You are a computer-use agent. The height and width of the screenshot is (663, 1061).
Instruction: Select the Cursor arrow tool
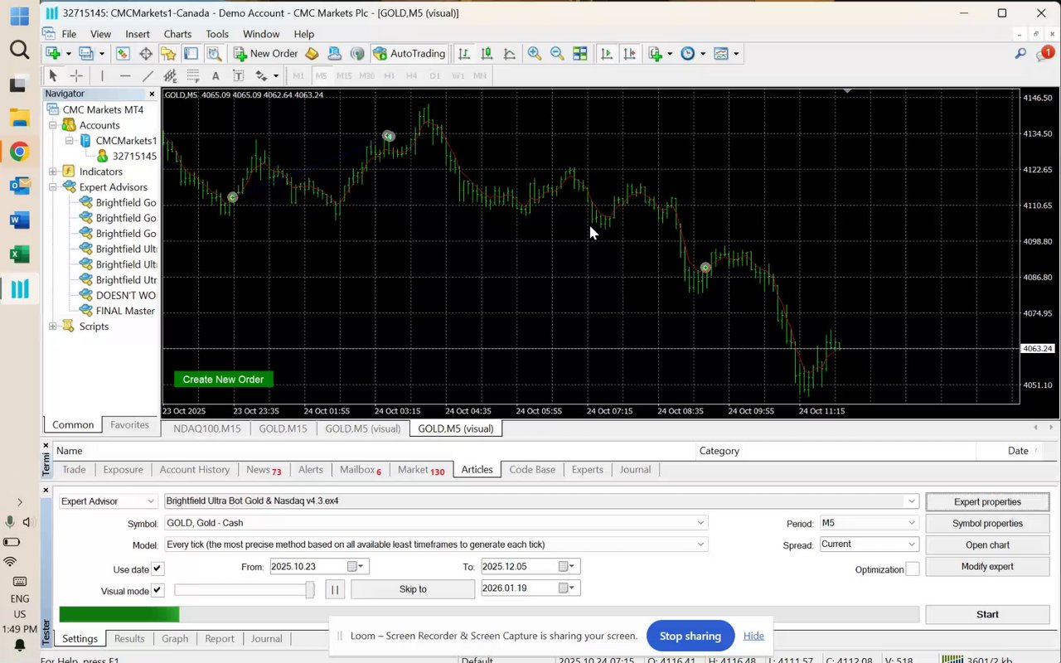point(53,75)
